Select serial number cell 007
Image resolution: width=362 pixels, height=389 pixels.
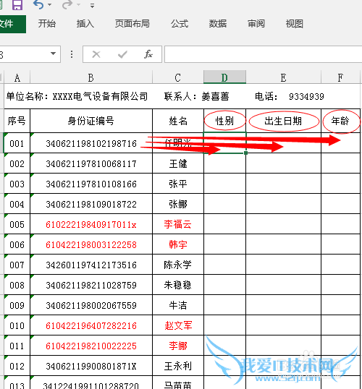[x=17, y=265]
